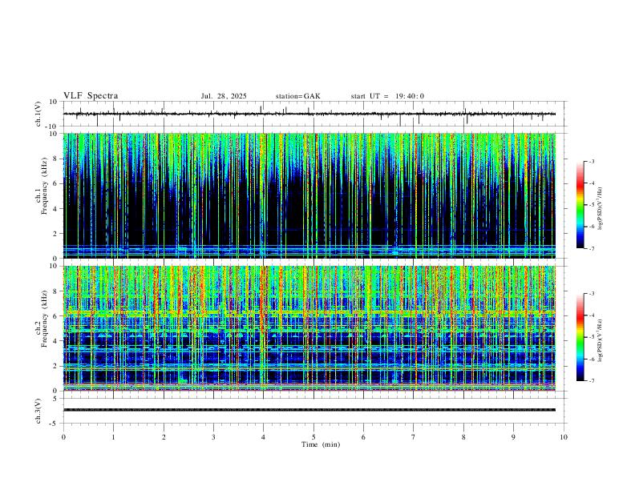Click the "station=GAK" label
Viewport: 635px width, 490px height.
pyautogui.click(x=297, y=96)
